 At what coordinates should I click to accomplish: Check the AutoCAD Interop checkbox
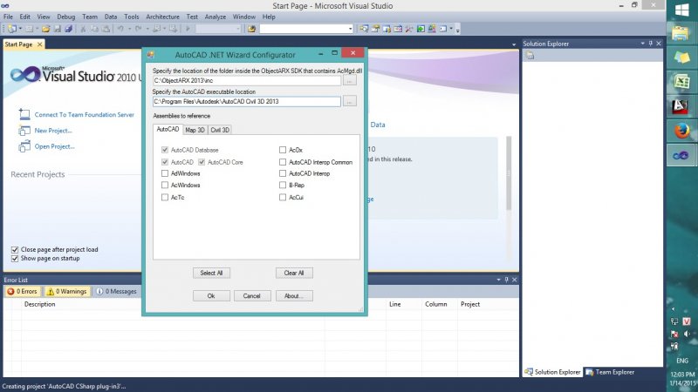point(283,173)
